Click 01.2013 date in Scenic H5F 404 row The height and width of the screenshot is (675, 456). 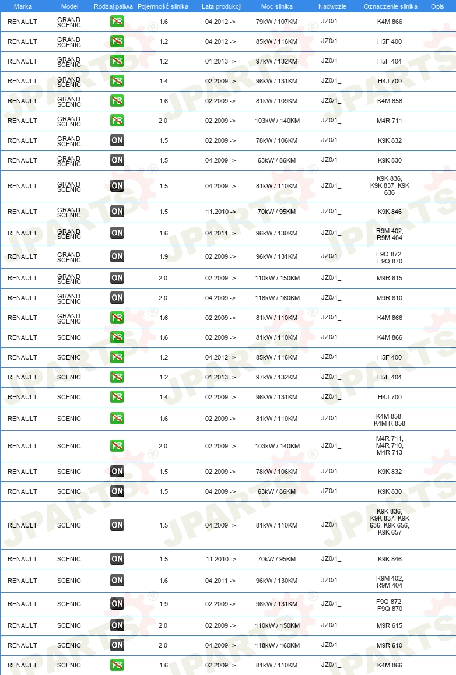pos(220,377)
